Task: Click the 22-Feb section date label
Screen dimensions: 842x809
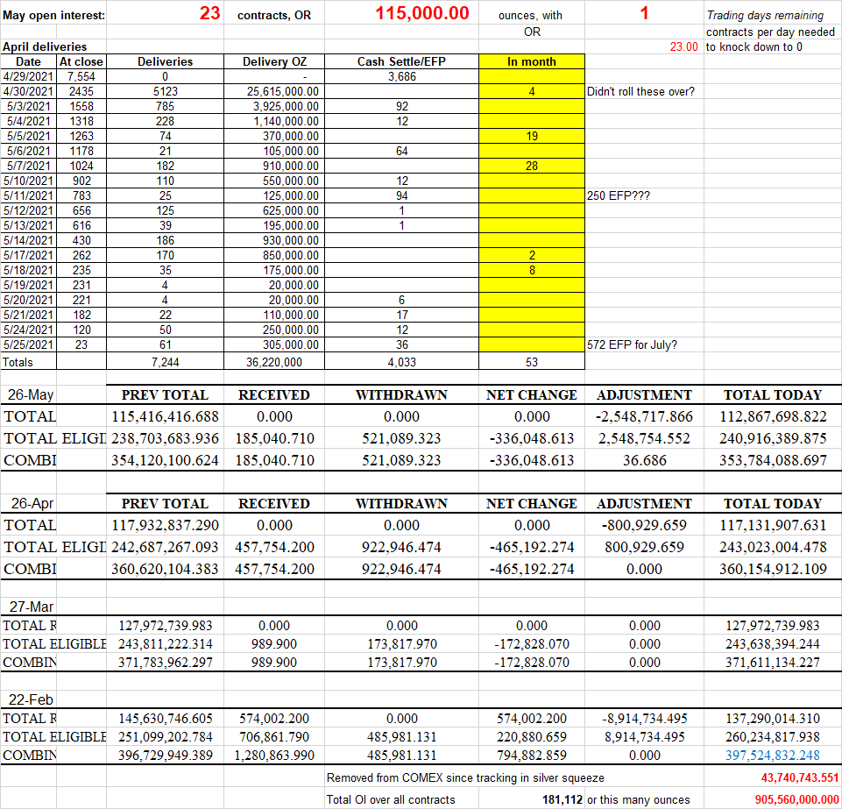Action: tap(30, 699)
